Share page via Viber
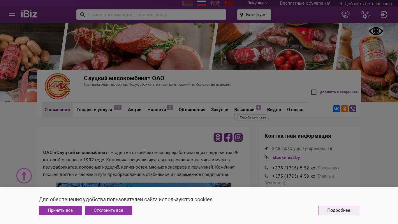Screen dimensions: 398x224 click(x=353, y=109)
